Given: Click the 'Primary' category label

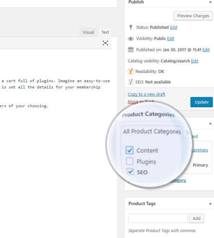Looking at the screenshot, I should tap(200, 165).
